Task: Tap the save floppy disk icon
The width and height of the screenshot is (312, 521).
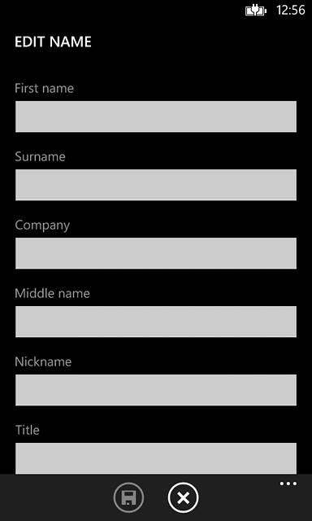Action: click(128, 497)
